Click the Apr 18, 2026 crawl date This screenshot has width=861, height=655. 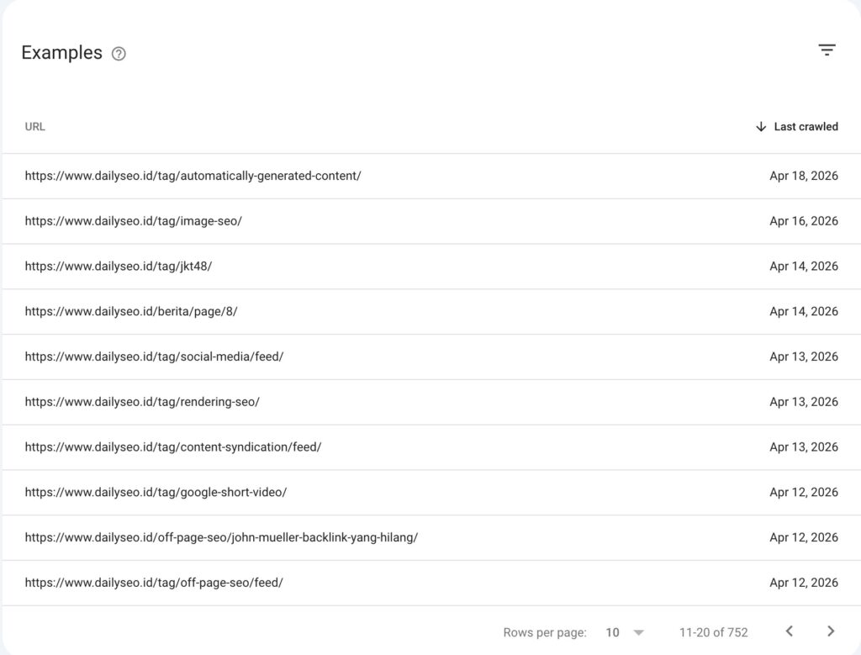tap(803, 176)
